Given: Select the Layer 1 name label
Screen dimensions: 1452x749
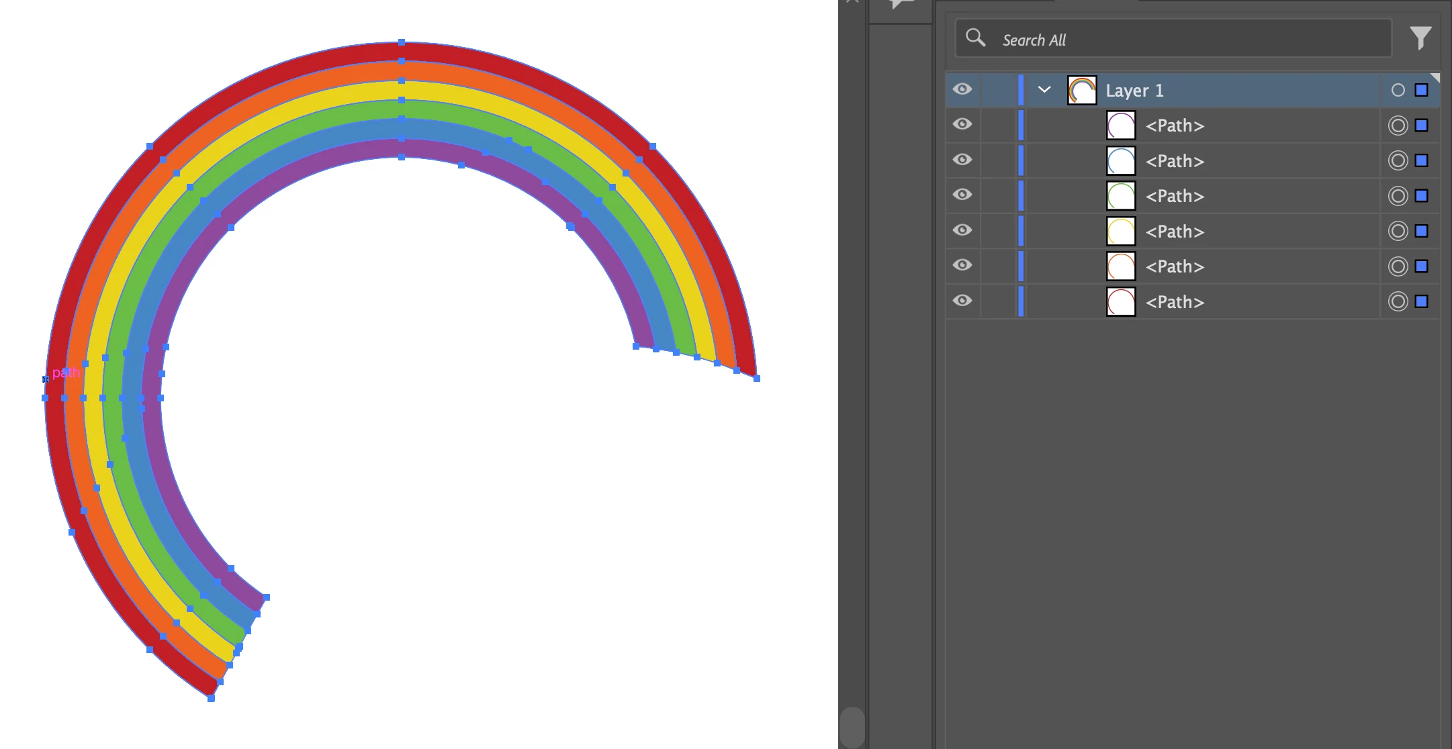Looking at the screenshot, I should pyautogui.click(x=1134, y=91).
